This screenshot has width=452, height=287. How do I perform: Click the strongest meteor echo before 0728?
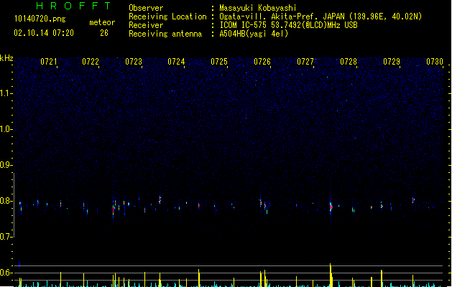(x=331, y=207)
